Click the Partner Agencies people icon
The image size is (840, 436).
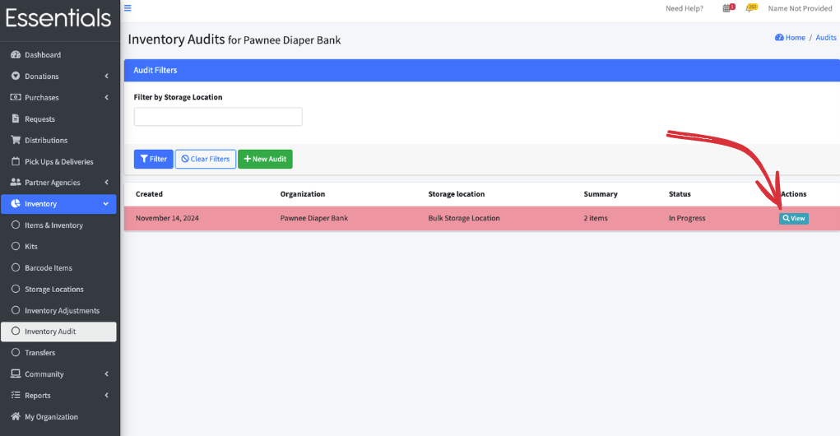(x=16, y=182)
